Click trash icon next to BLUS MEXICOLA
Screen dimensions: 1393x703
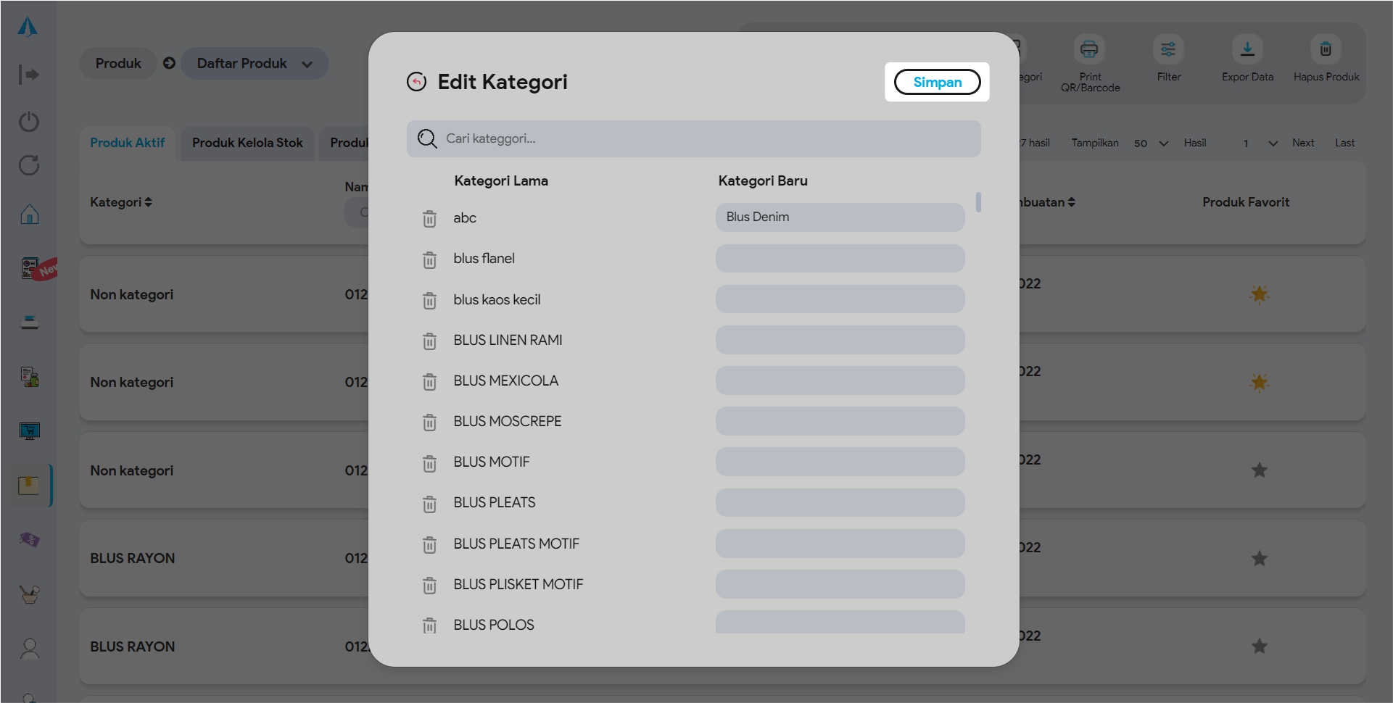429,381
